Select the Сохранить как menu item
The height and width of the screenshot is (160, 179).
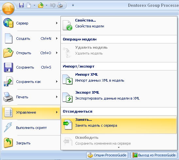(x=31, y=82)
